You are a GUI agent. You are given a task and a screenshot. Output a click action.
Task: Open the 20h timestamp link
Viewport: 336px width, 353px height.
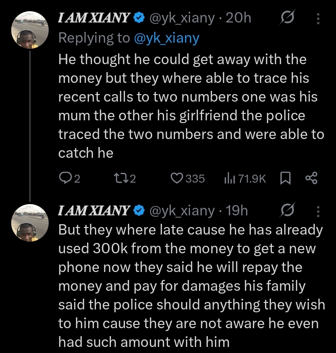click(239, 18)
